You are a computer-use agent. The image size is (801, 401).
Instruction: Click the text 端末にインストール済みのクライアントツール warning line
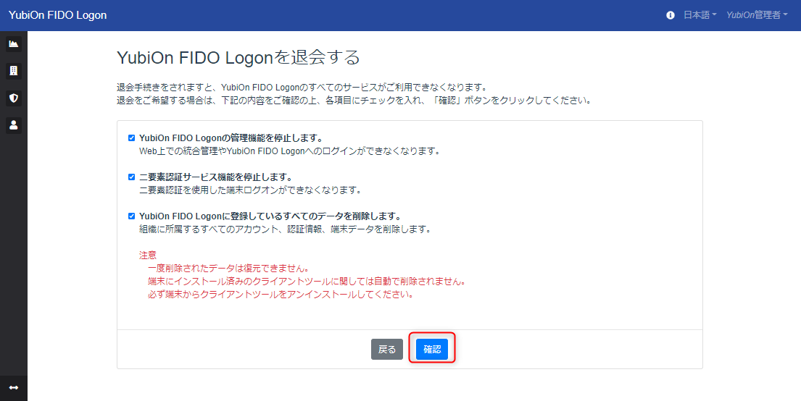click(307, 282)
